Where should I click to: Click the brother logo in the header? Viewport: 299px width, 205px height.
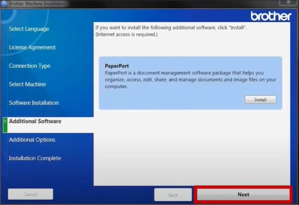click(271, 16)
